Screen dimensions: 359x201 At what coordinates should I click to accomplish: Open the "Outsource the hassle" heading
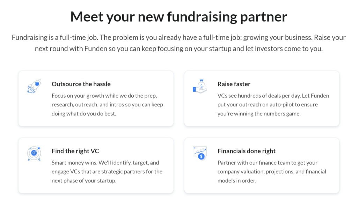point(81,84)
